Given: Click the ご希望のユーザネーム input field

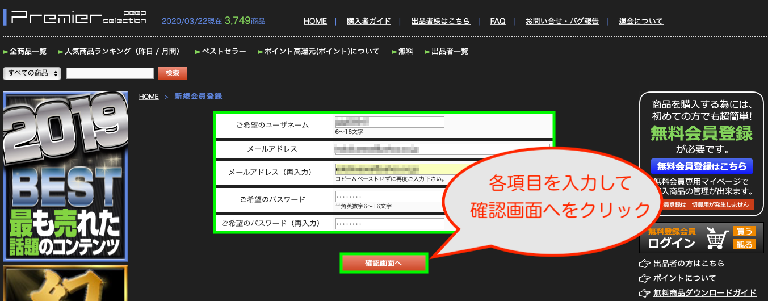Looking at the screenshot, I should (389, 122).
